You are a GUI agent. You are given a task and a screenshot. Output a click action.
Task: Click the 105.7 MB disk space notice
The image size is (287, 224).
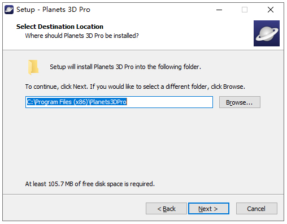click(x=90, y=184)
